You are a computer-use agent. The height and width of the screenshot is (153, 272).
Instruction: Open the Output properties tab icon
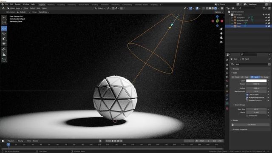(227, 69)
